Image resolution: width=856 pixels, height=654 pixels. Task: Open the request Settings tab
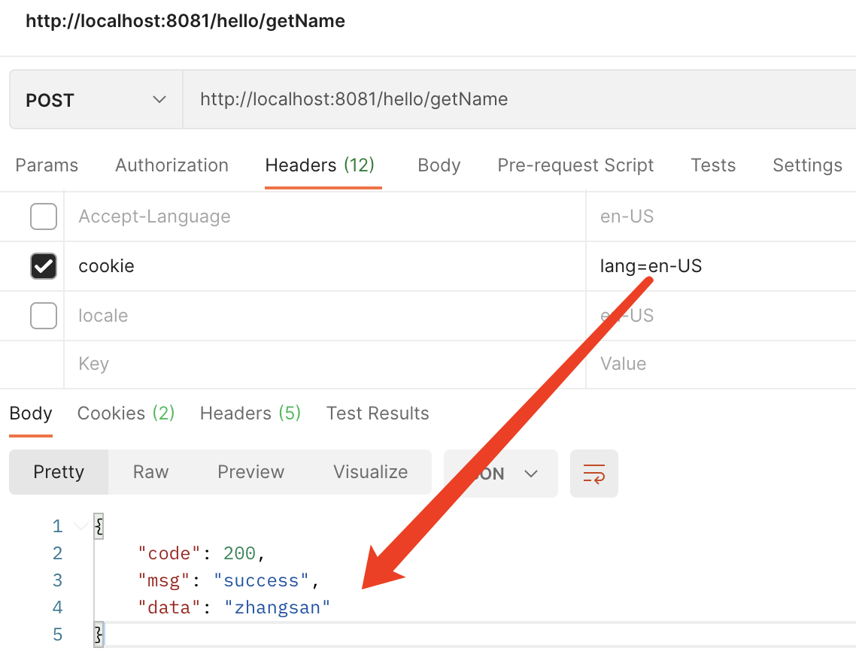[x=806, y=165]
